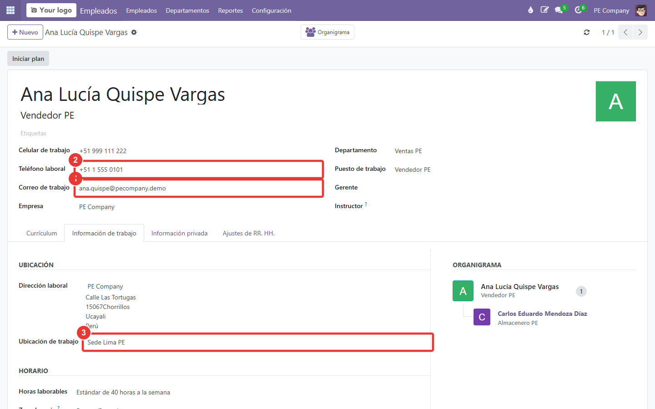Click the Instructor help question mark
The height and width of the screenshot is (409, 655).
pyautogui.click(x=366, y=204)
